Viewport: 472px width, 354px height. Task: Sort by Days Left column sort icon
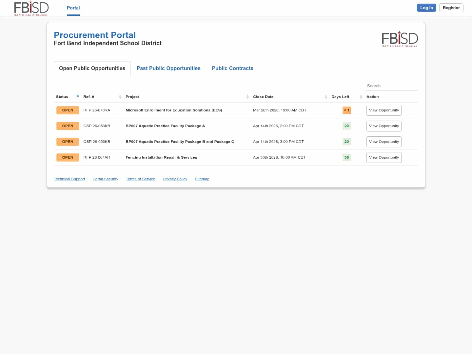click(361, 97)
